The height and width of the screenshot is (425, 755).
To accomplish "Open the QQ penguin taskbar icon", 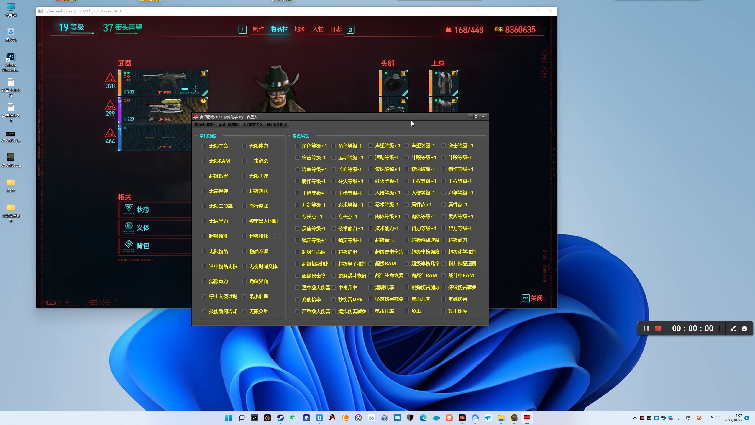I will point(332,418).
